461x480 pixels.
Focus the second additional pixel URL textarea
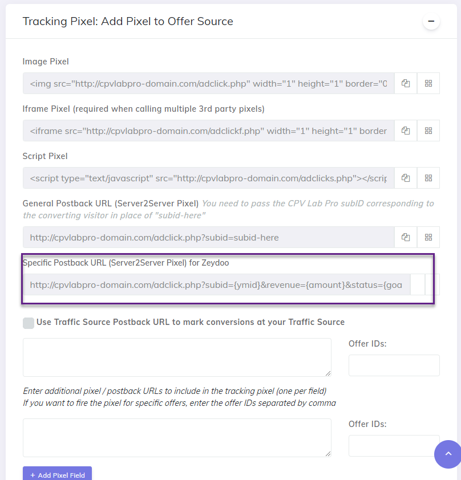coord(177,438)
